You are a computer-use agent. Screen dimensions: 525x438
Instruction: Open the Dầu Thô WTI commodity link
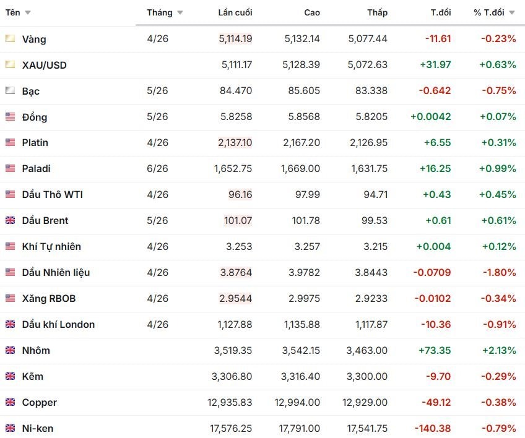coord(52,194)
